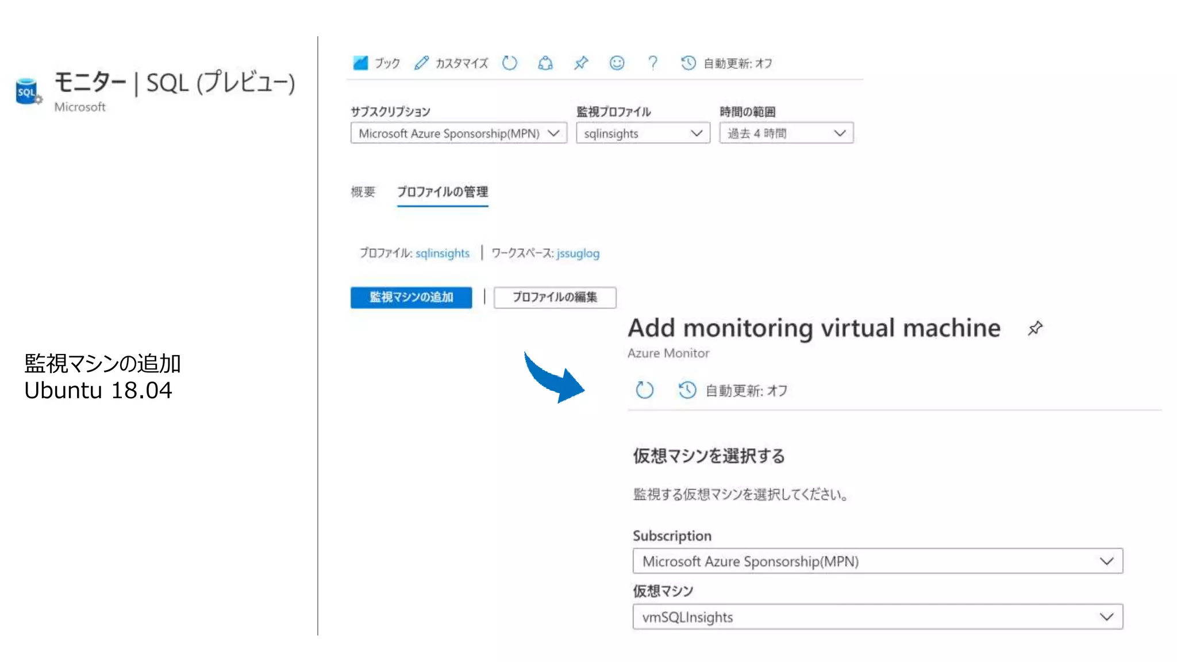Open the サブスクリプション dropdown
The image size is (1177, 662).
[x=459, y=133]
